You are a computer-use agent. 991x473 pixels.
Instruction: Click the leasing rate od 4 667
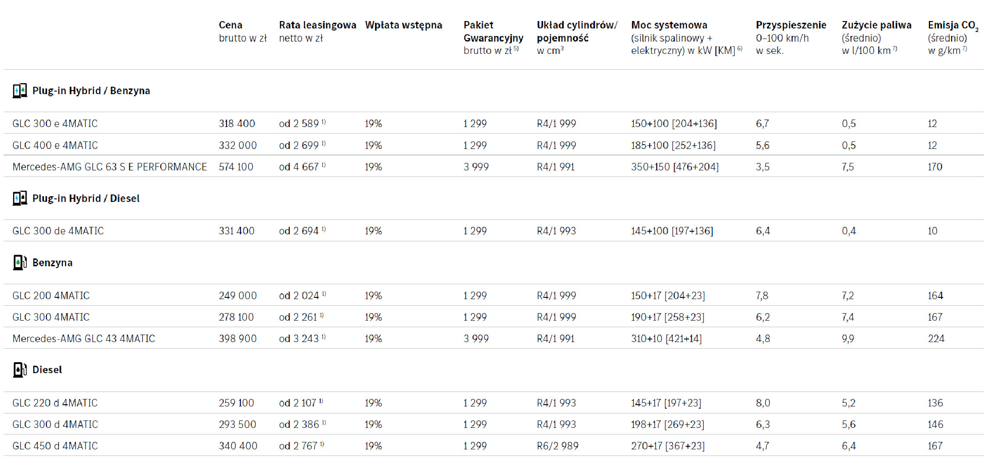(x=299, y=167)
